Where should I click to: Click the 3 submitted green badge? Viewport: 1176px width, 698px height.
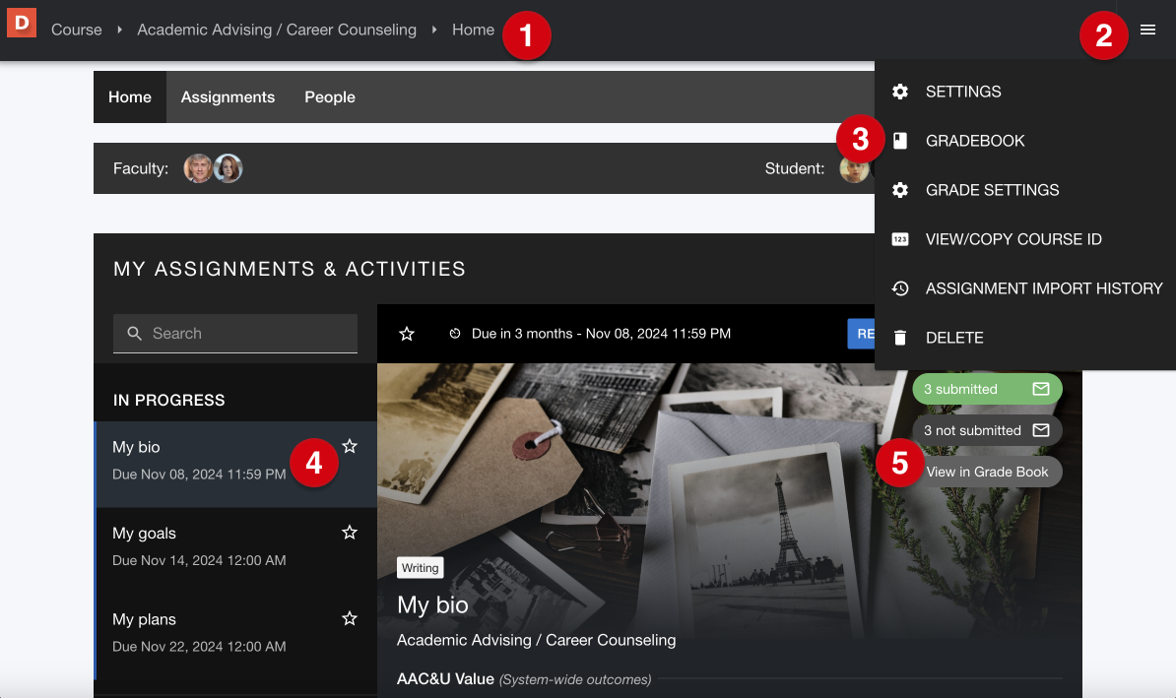tap(987, 389)
